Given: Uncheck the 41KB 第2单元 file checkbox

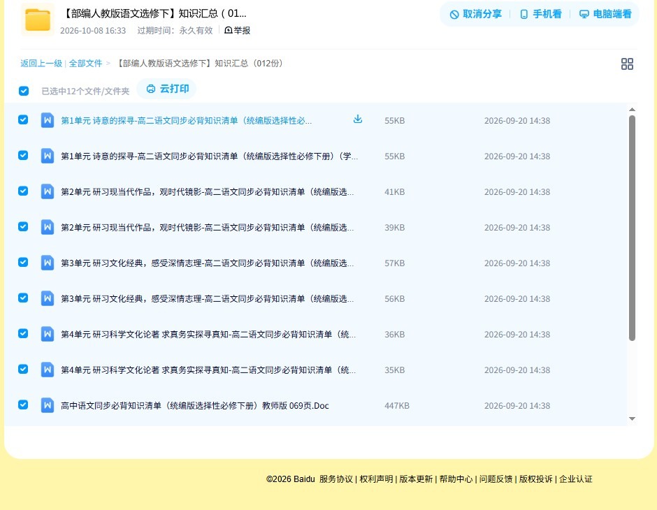Looking at the screenshot, I should pos(23,191).
